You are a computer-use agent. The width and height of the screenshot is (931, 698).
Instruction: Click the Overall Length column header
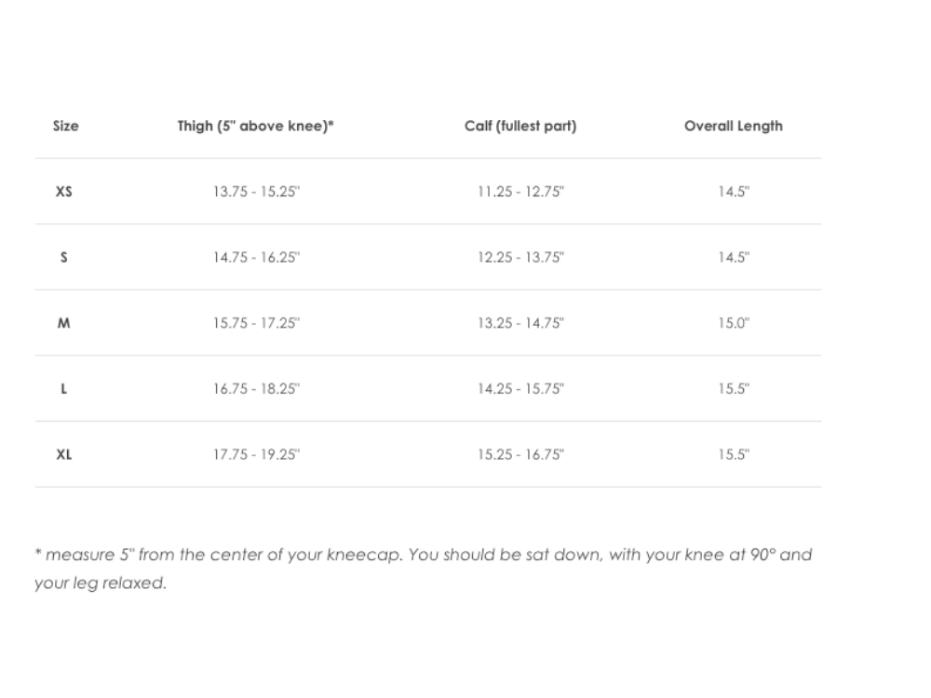pos(734,126)
